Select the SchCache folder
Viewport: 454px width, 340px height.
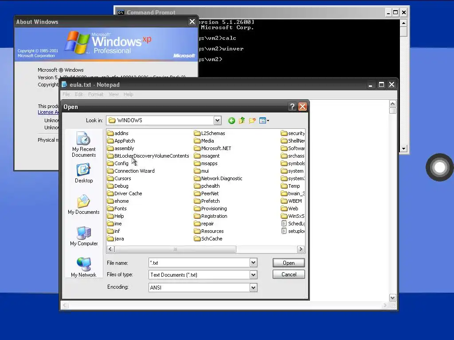208,239
